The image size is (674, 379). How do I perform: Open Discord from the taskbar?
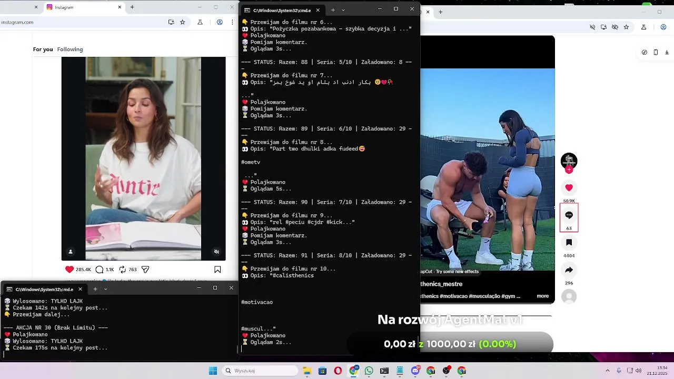click(x=415, y=371)
